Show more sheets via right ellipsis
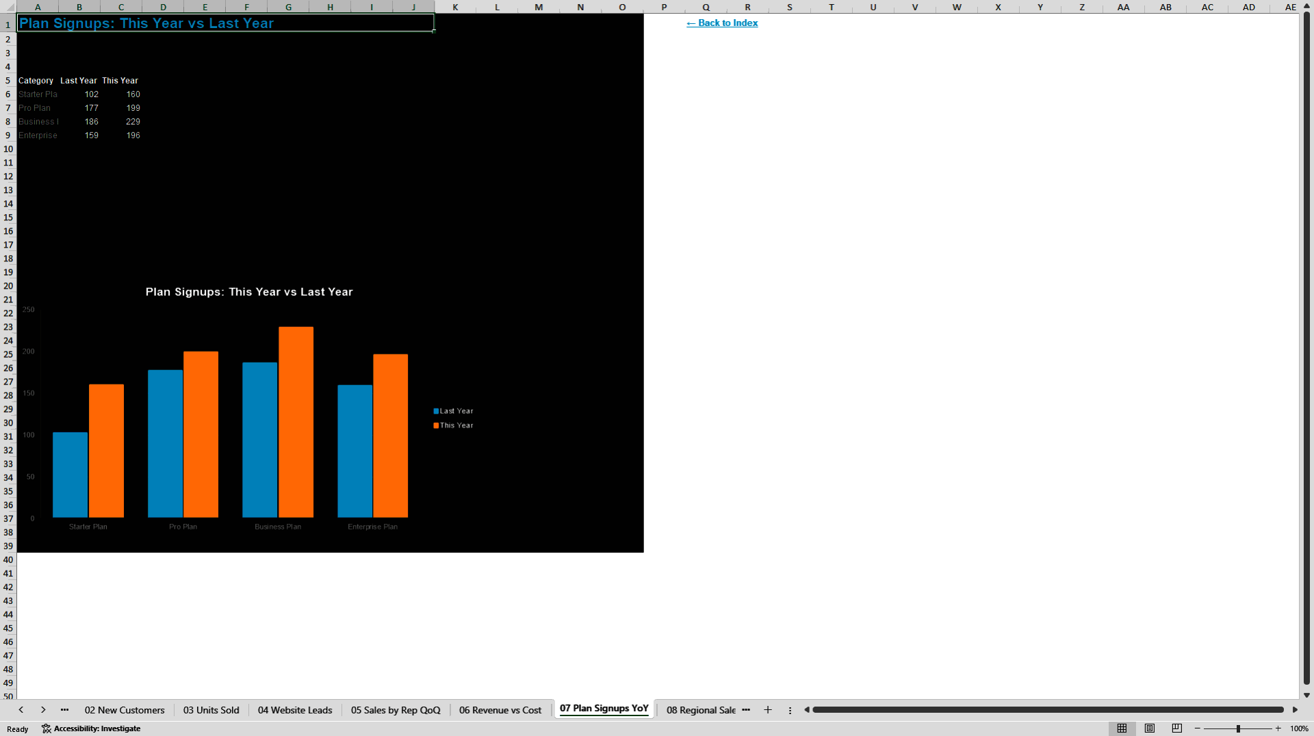The image size is (1314, 736). tap(746, 710)
